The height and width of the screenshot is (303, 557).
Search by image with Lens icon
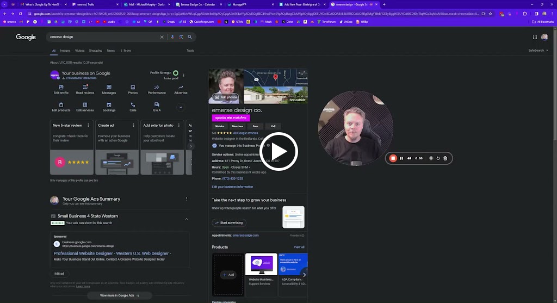181,37
